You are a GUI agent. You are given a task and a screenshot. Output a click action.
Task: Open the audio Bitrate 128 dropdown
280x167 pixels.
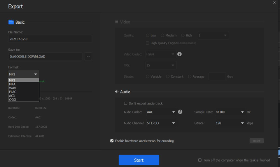pyautogui.click(x=229, y=123)
